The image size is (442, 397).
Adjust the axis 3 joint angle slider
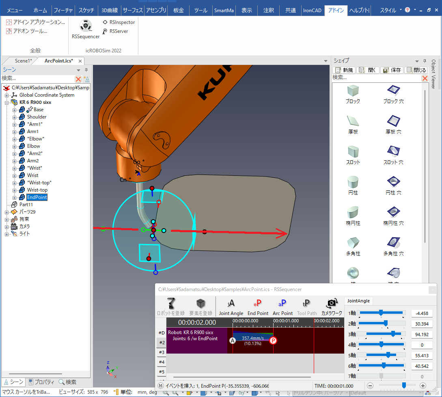393,334
